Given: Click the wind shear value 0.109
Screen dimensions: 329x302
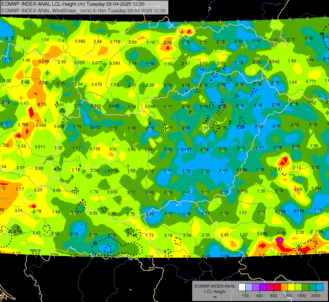Looking at the screenshot, I should pos(95,149).
